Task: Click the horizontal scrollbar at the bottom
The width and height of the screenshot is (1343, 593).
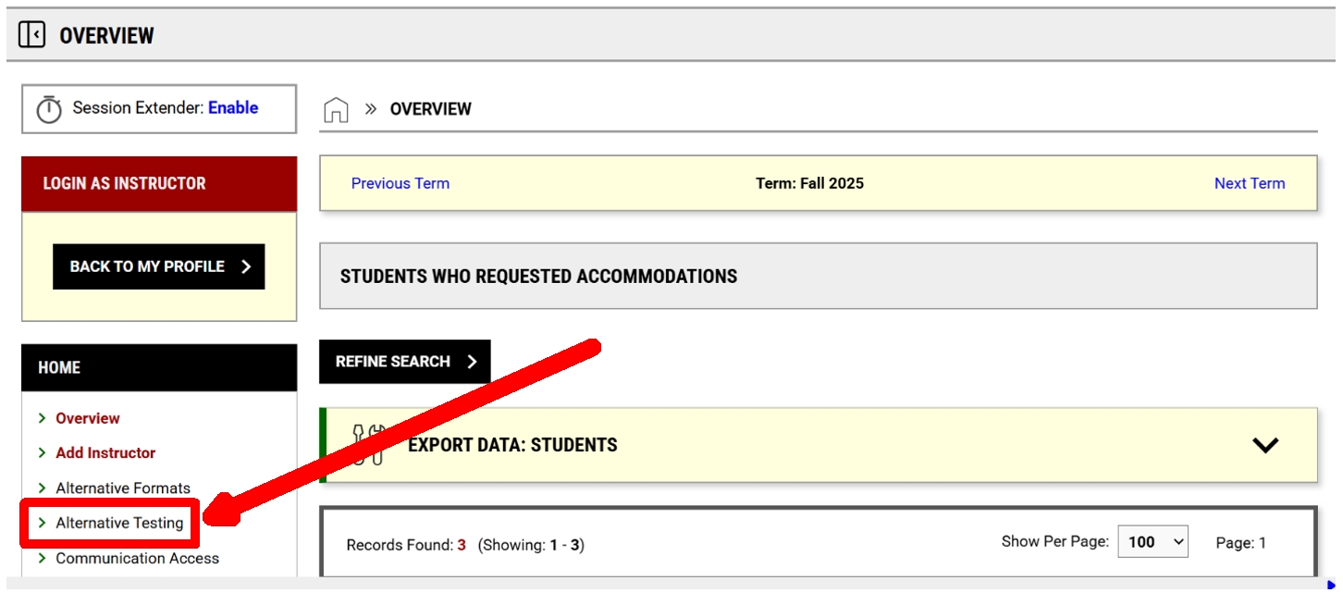Action: [647, 584]
